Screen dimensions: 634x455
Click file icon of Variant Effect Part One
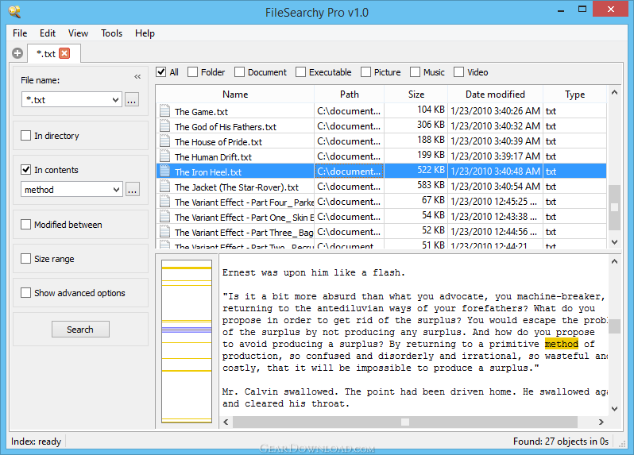click(x=164, y=217)
